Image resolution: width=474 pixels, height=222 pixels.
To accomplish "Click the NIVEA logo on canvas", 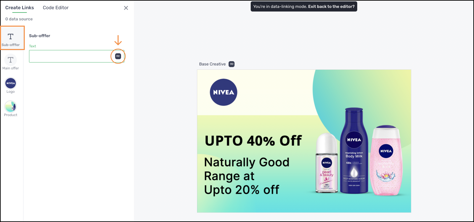I will [223, 92].
